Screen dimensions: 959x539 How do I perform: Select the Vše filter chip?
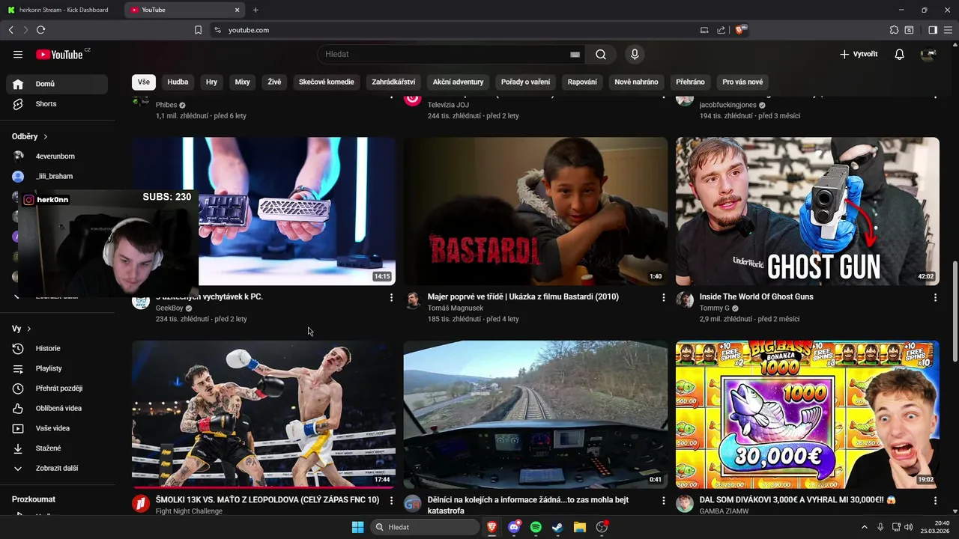pos(143,82)
